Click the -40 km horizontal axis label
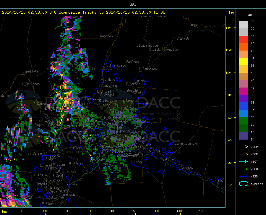This screenshot has height=215, width=266. 22,211
